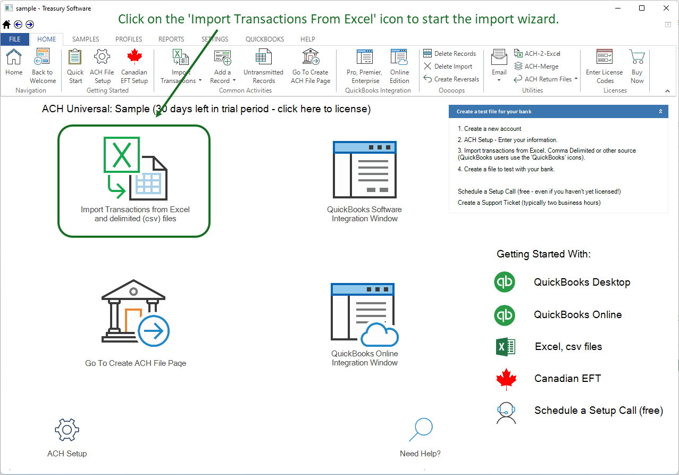679x475 pixels.
Task: Expand the Import Transactions dropdown
Action: click(200, 81)
